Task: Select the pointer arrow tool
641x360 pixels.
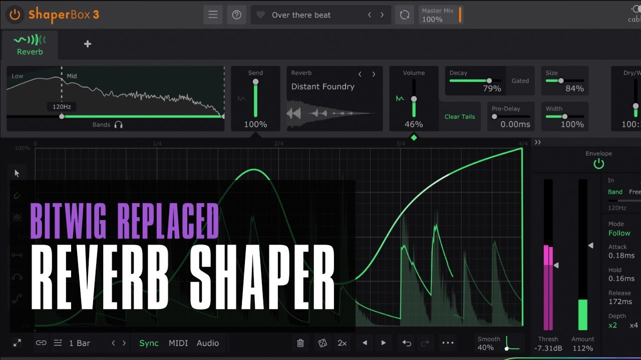Action: (17, 173)
